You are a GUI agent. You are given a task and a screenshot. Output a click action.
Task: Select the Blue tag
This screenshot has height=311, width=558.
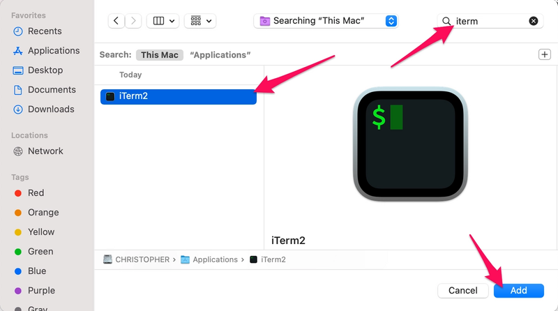[37, 271]
